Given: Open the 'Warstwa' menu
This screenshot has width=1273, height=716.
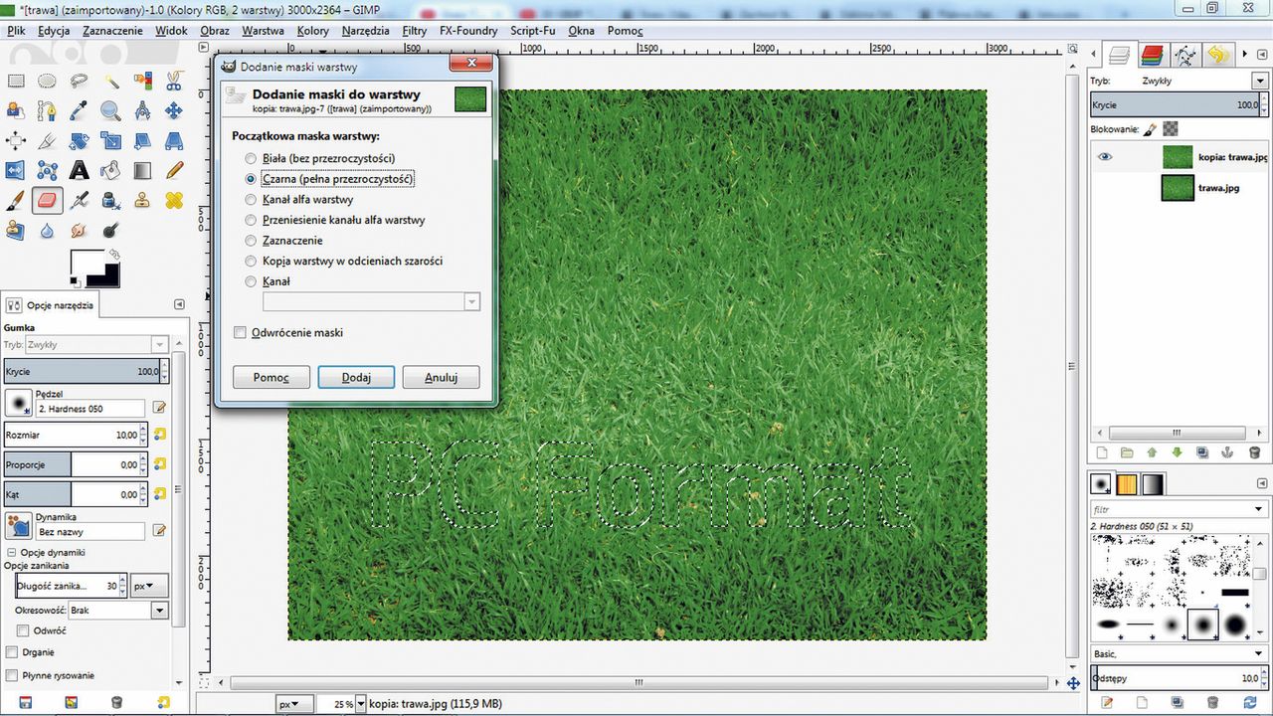Looking at the screenshot, I should pyautogui.click(x=263, y=31).
